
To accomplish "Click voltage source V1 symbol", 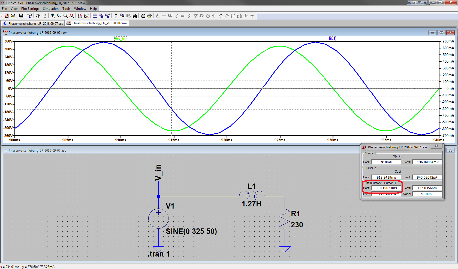I will pos(158,218).
